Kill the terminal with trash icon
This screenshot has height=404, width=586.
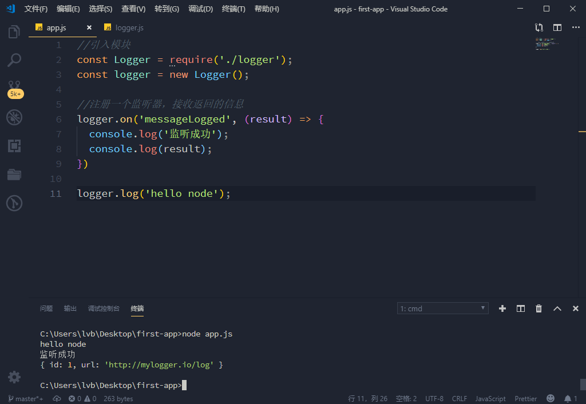(539, 308)
